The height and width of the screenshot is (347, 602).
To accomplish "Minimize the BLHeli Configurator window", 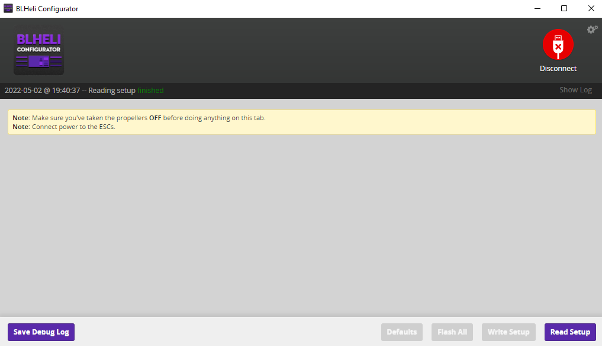I will point(537,8).
